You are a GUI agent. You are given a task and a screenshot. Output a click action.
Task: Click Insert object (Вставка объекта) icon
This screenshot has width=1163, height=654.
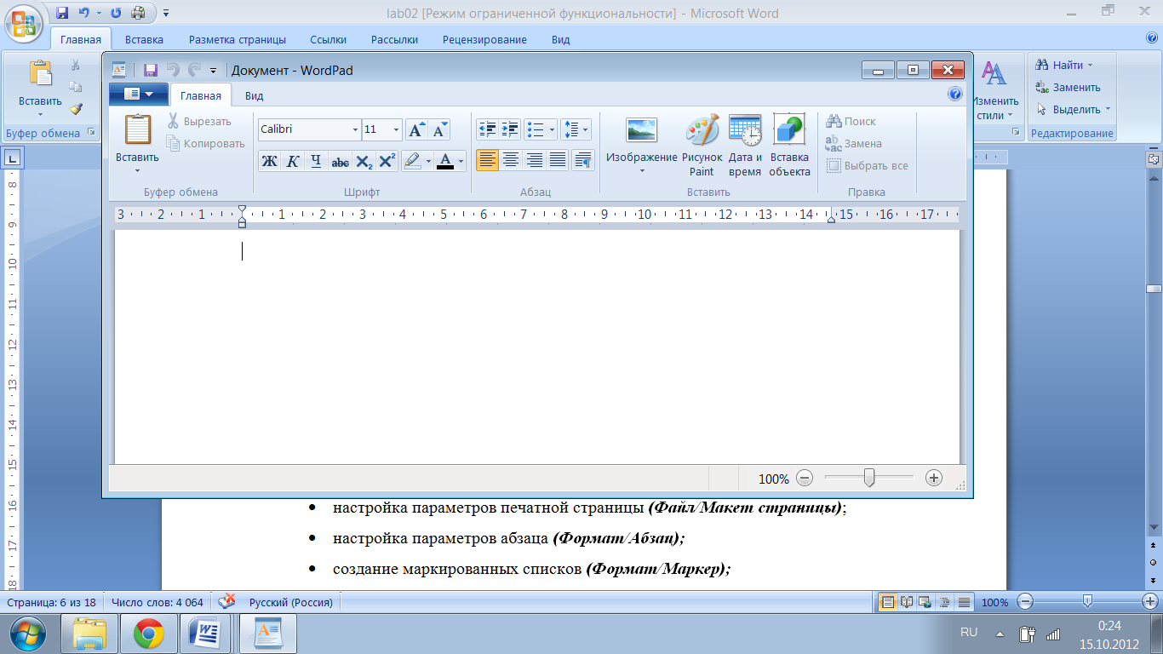789,145
